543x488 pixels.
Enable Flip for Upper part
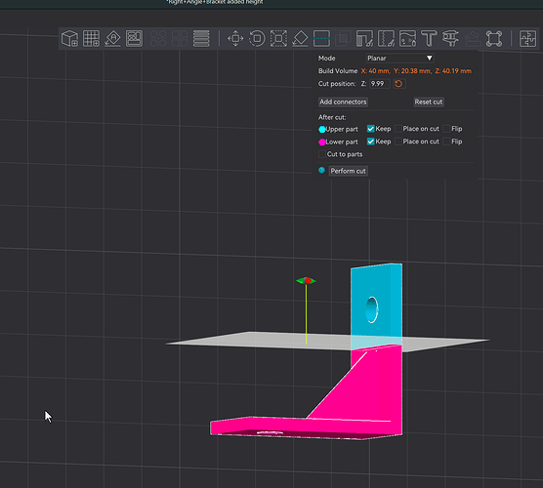(446, 129)
